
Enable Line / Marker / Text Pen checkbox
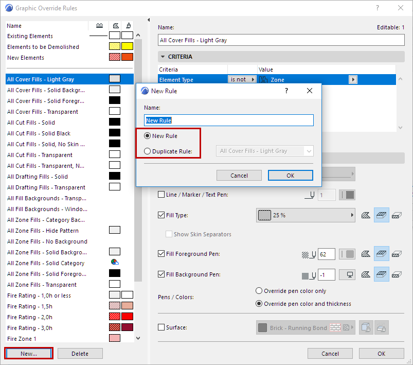tap(161, 195)
